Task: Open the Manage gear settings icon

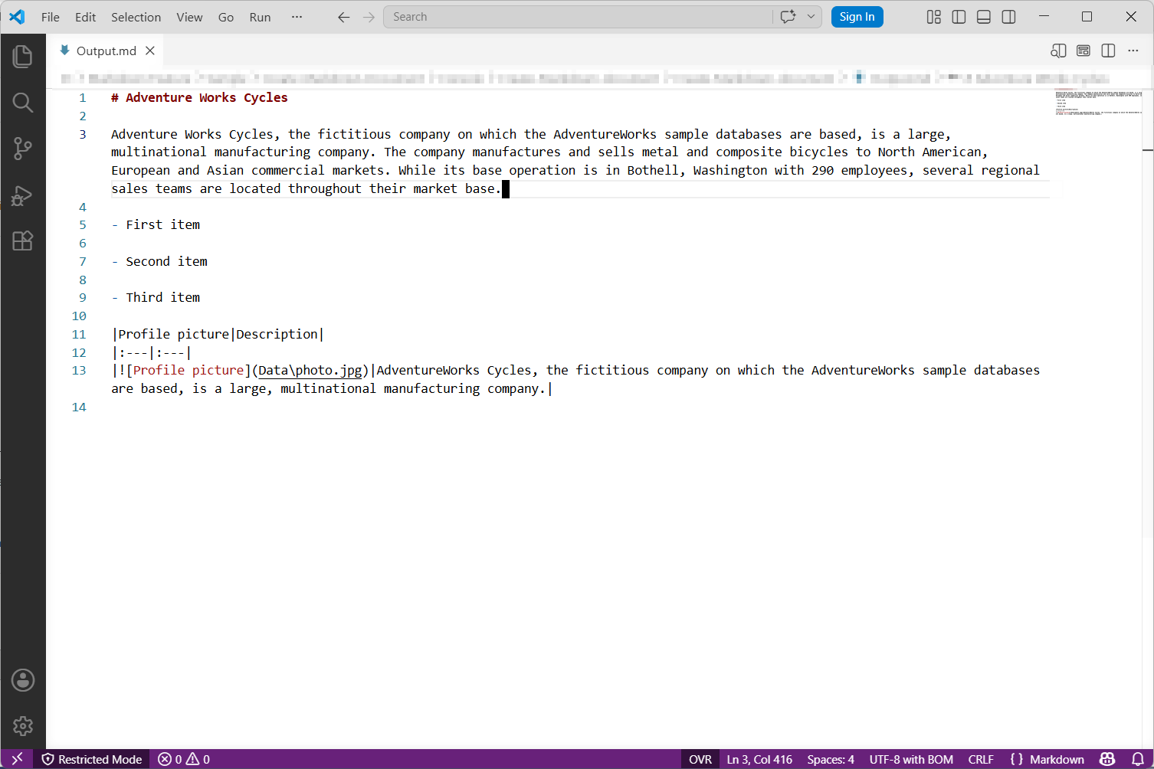Action: click(x=23, y=726)
